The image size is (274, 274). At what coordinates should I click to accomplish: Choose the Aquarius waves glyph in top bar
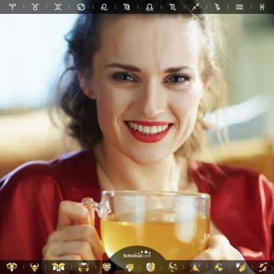coord(240,7)
